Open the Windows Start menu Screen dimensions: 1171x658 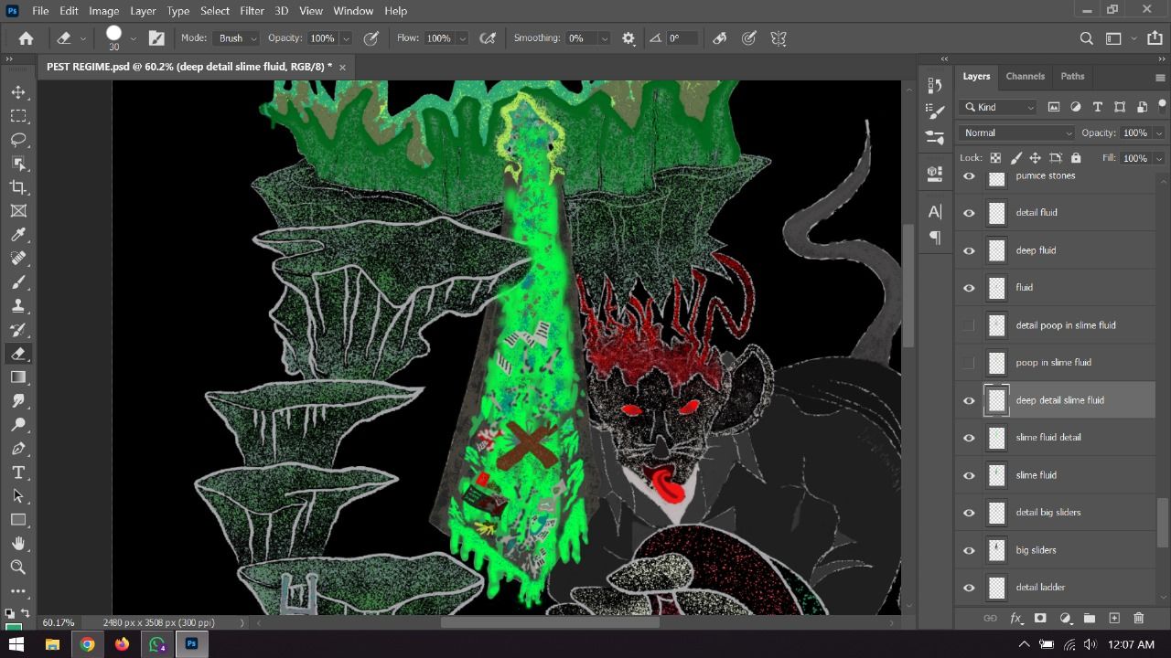tap(17, 644)
